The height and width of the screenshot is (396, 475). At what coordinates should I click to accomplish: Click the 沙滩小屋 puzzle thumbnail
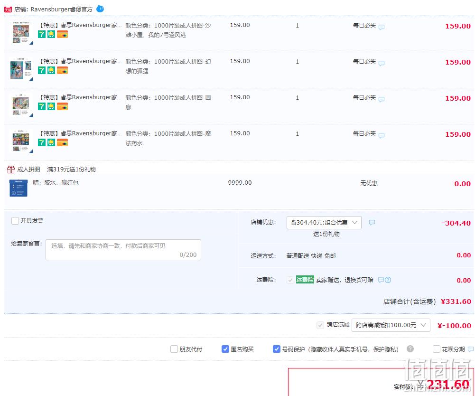[21, 33]
